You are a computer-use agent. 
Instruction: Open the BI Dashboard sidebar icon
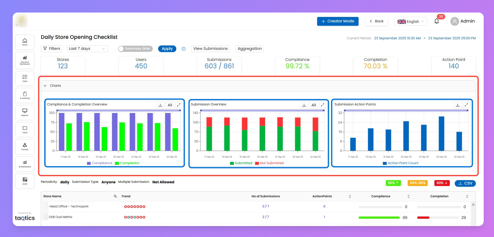click(25, 164)
